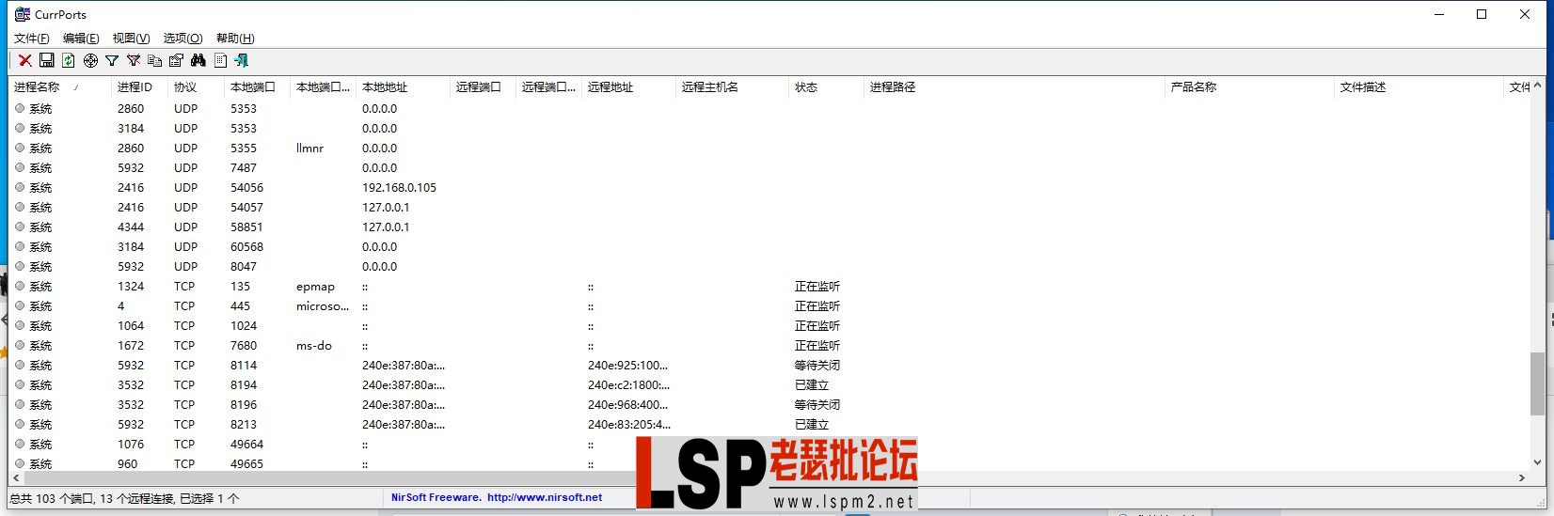Click the process icon of port 445 row

[x=20, y=305]
